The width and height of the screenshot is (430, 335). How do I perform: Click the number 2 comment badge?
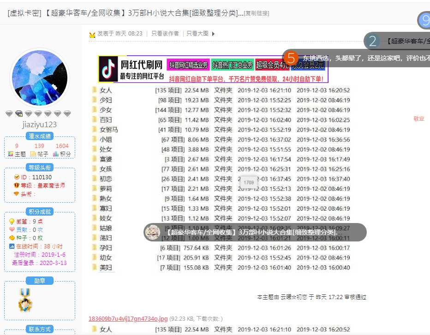point(372,41)
